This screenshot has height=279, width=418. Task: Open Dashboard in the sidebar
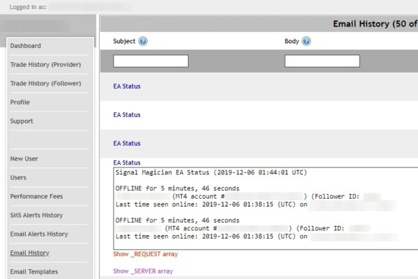tap(25, 46)
